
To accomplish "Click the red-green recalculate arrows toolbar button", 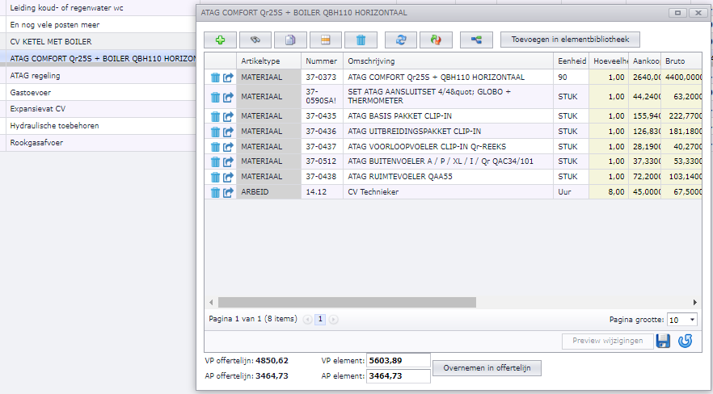I will pyautogui.click(x=436, y=40).
